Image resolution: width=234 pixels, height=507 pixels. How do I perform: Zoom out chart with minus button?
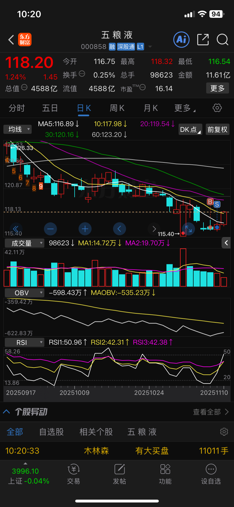pos(51,229)
